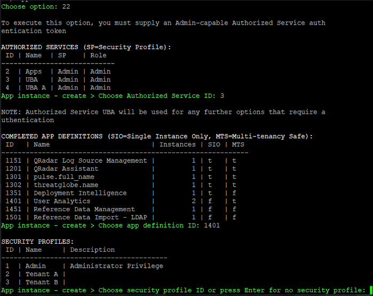Click the green cursor at security profile prompt
Image resolution: width=373 pixels, height=296 pixels.
pos(371,290)
